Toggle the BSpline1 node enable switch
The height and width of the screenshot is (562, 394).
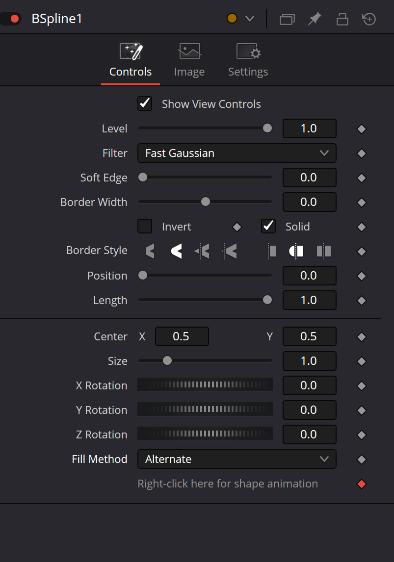[11, 19]
